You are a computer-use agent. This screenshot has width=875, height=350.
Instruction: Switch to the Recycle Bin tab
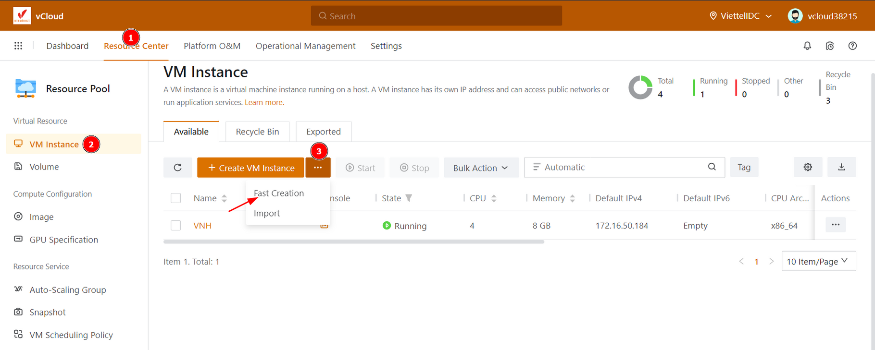pyautogui.click(x=257, y=132)
